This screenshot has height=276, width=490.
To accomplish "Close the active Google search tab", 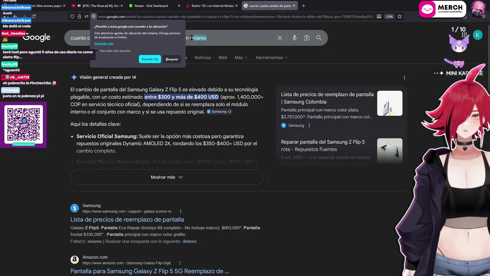I will coord(294,6).
